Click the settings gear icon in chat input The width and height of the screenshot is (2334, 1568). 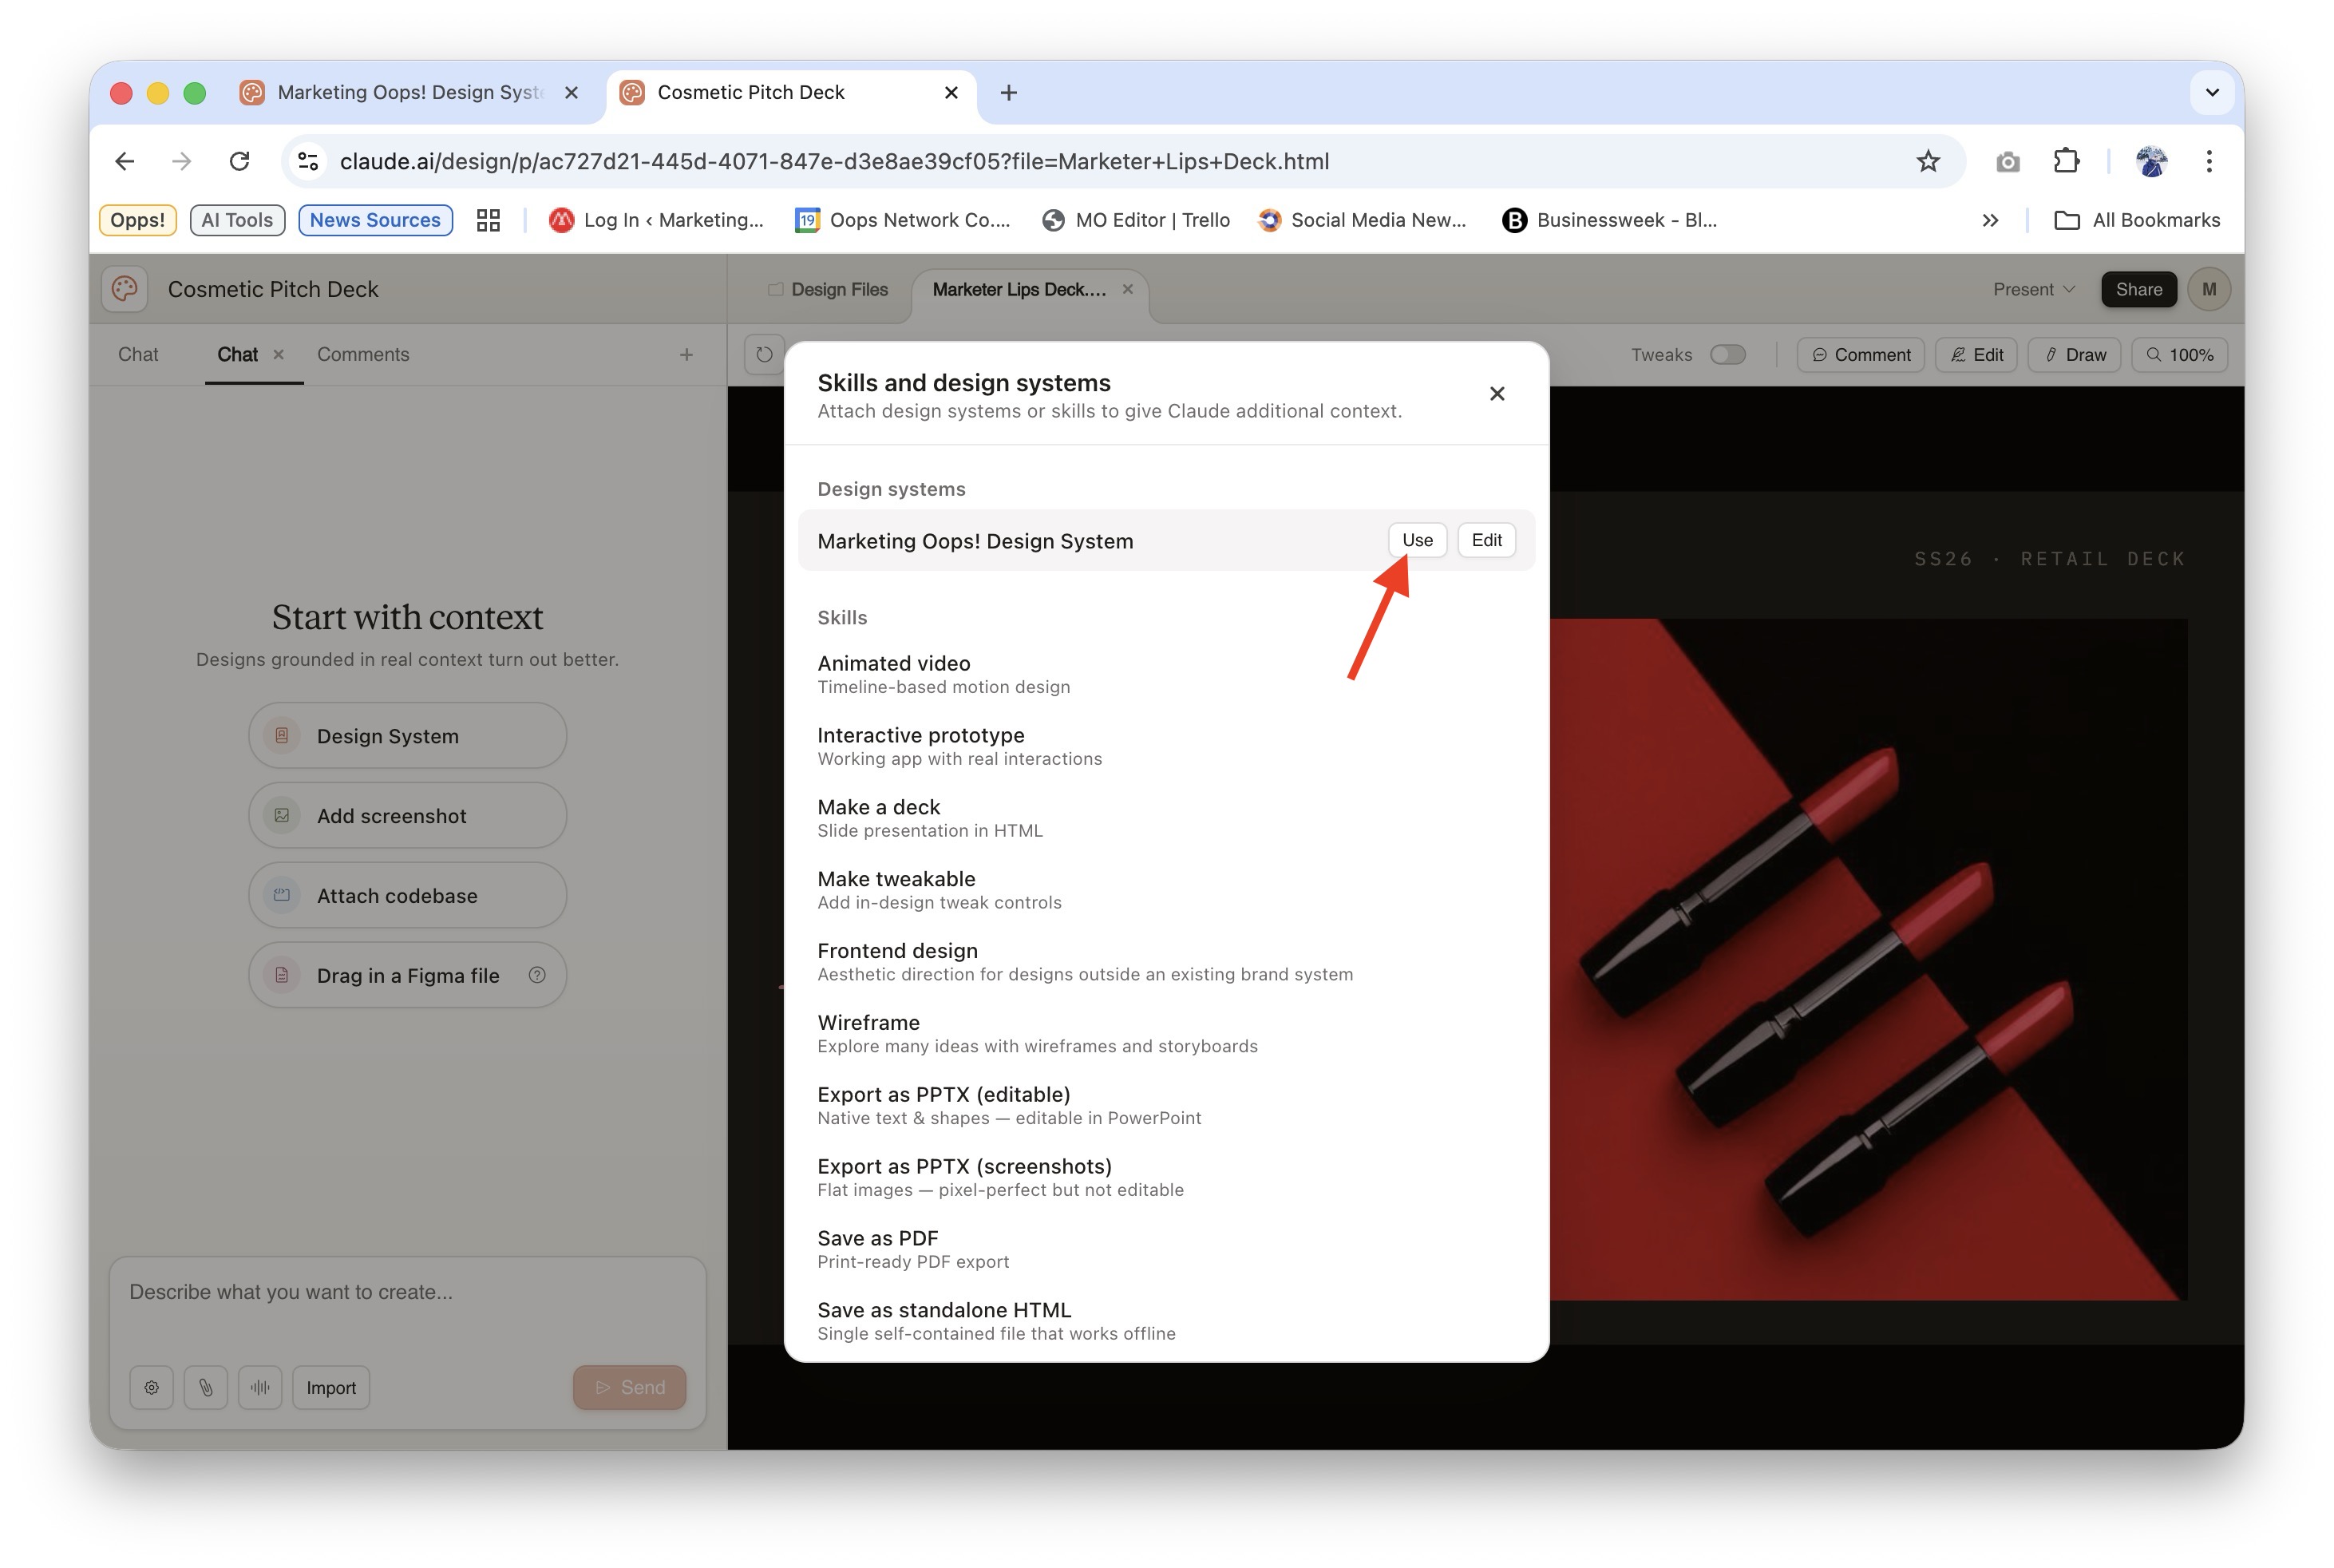tap(152, 1387)
